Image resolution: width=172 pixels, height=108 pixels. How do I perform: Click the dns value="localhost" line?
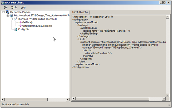[x=99, y=53]
